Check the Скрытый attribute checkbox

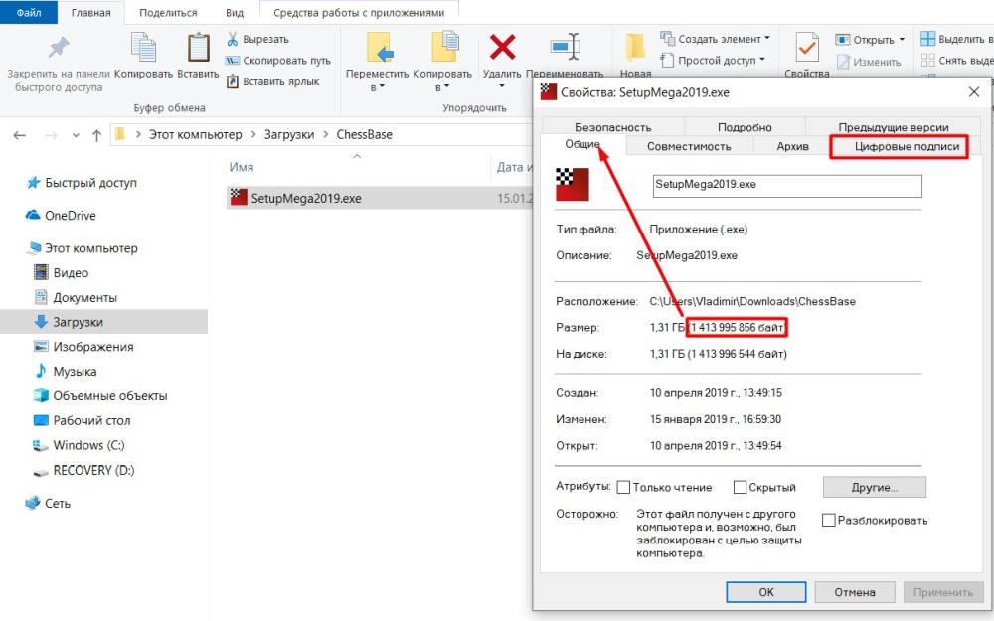pos(740,487)
